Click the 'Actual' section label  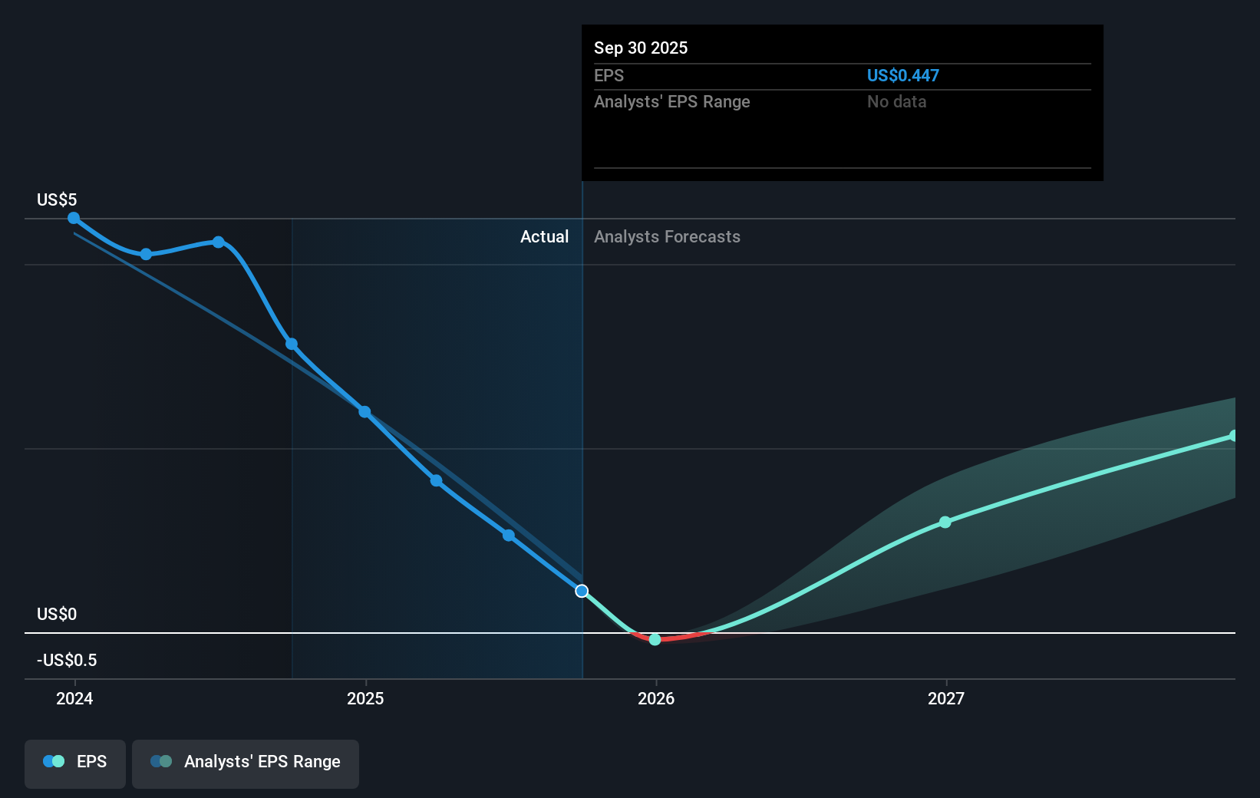point(545,236)
